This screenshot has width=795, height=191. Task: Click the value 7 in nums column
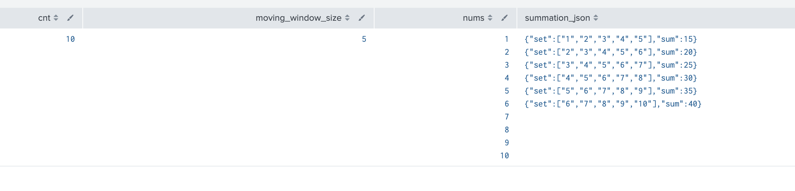click(x=507, y=117)
